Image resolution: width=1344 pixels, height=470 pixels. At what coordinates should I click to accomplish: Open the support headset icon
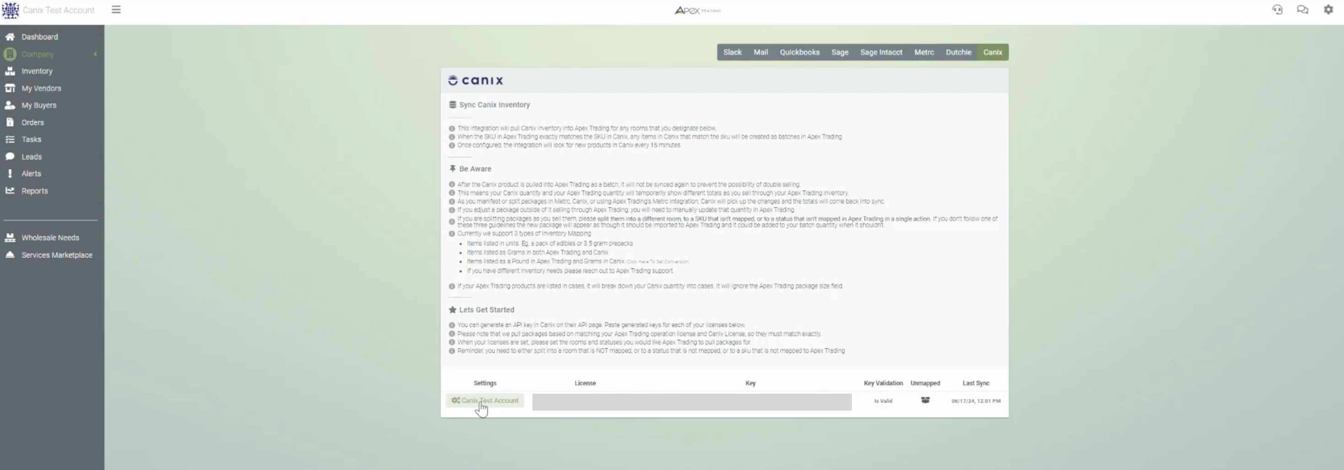(1277, 10)
